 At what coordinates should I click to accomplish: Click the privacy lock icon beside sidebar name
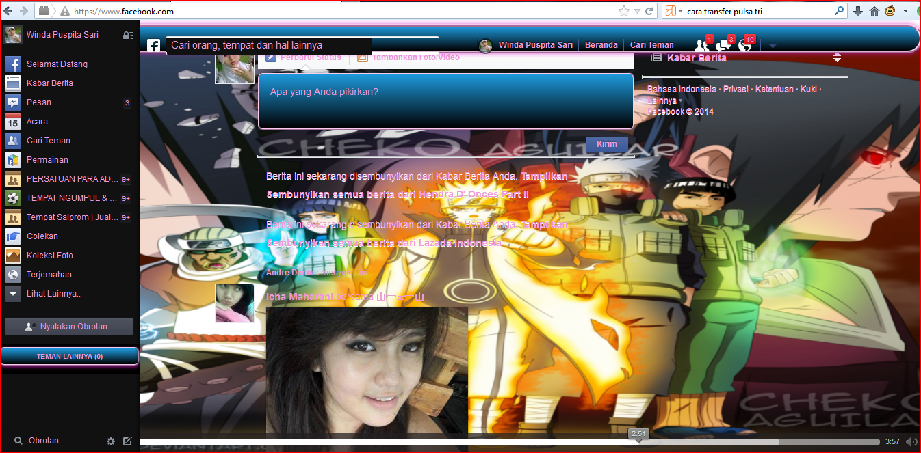tap(127, 35)
